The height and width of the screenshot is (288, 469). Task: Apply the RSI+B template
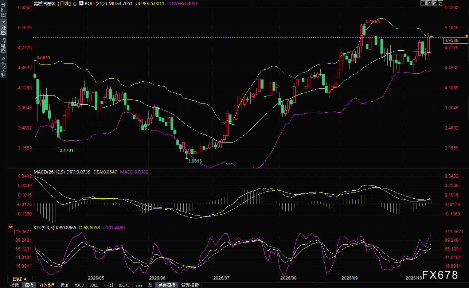pos(124,285)
